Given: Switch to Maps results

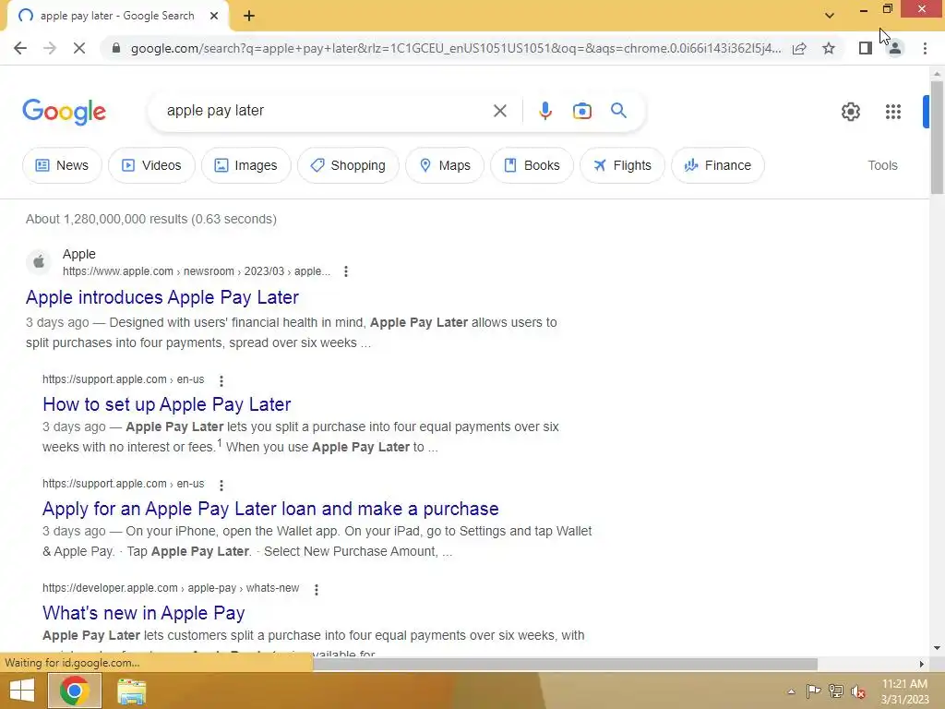Looking at the screenshot, I should point(444,165).
